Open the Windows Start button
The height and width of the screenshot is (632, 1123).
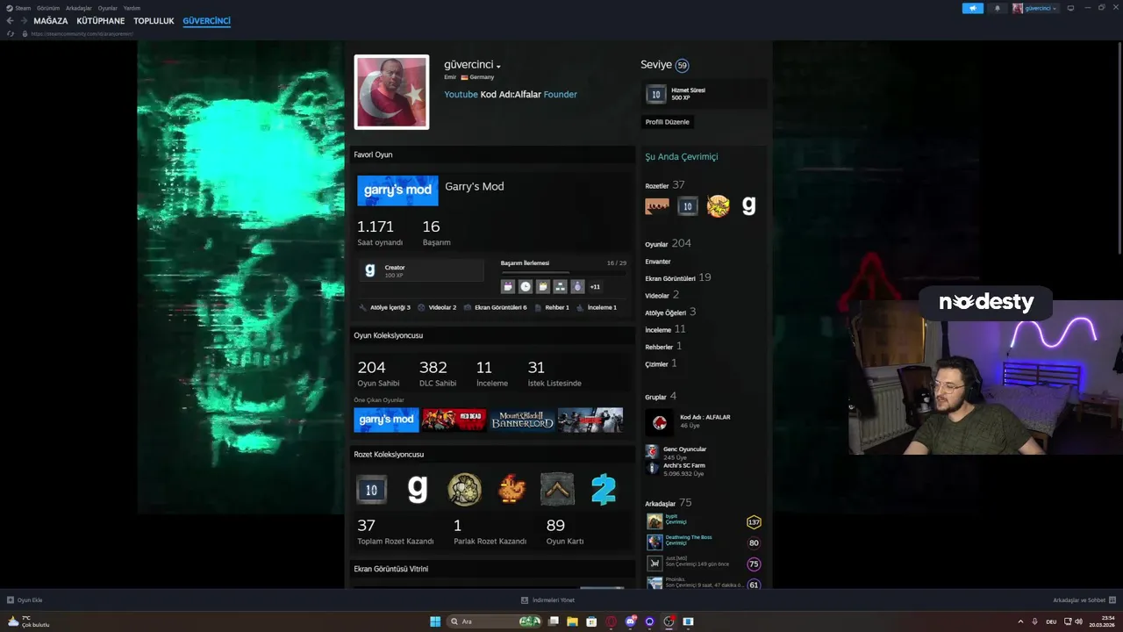[435, 621]
